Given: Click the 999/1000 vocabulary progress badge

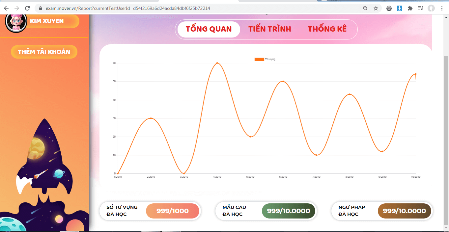Looking at the screenshot, I should (x=173, y=211).
